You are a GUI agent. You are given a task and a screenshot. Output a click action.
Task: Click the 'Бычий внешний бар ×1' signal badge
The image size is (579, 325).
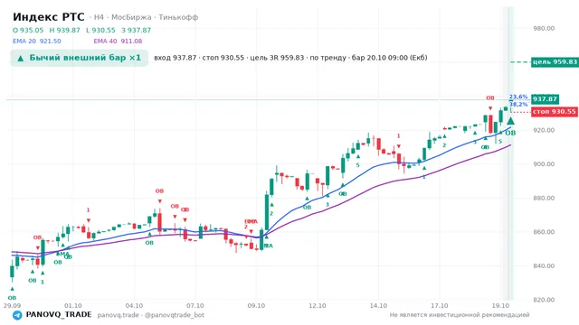coord(80,58)
